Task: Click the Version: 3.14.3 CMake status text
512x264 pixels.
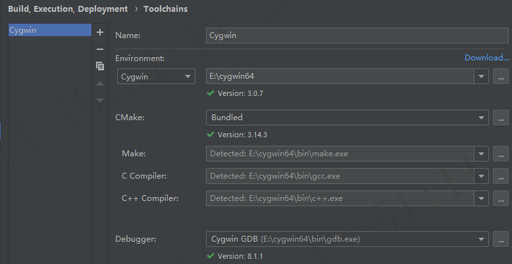Action: pyautogui.click(x=242, y=135)
